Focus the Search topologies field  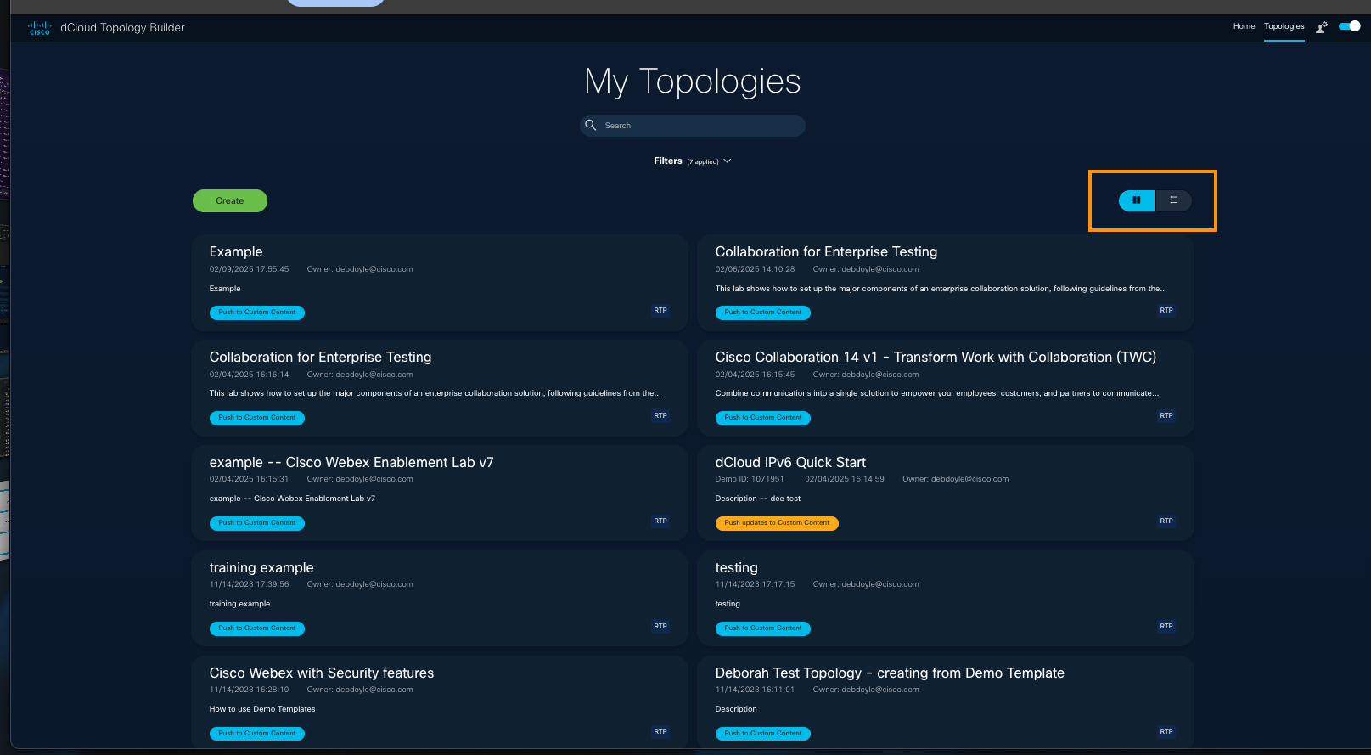pos(693,126)
